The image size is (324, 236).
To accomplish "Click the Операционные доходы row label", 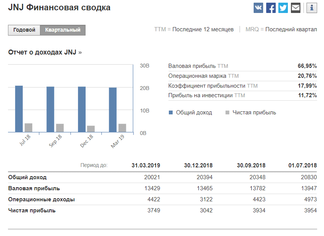I will pyautogui.click(x=41, y=199).
